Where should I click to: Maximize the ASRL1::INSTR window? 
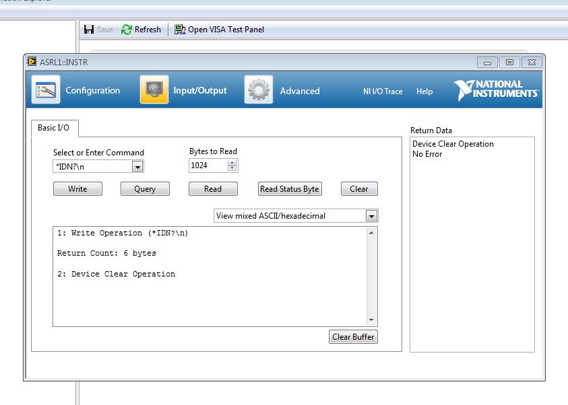tap(509, 63)
